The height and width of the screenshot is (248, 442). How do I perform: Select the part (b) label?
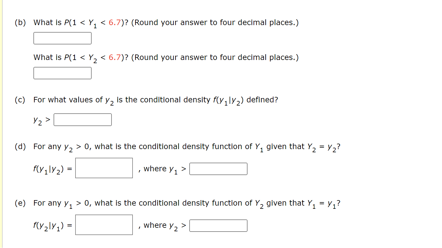click(x=20, y=22)
